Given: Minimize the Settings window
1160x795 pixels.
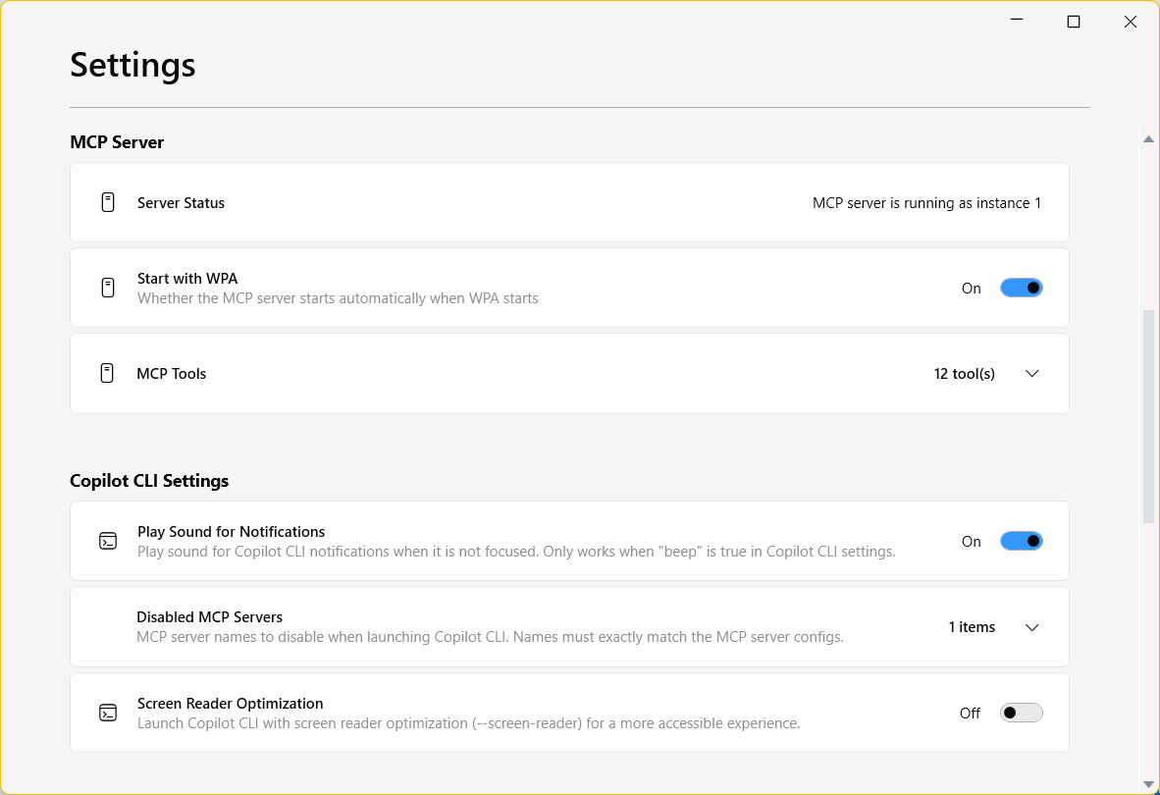Looking at the screenshot, I should (x=1017, y=22).
